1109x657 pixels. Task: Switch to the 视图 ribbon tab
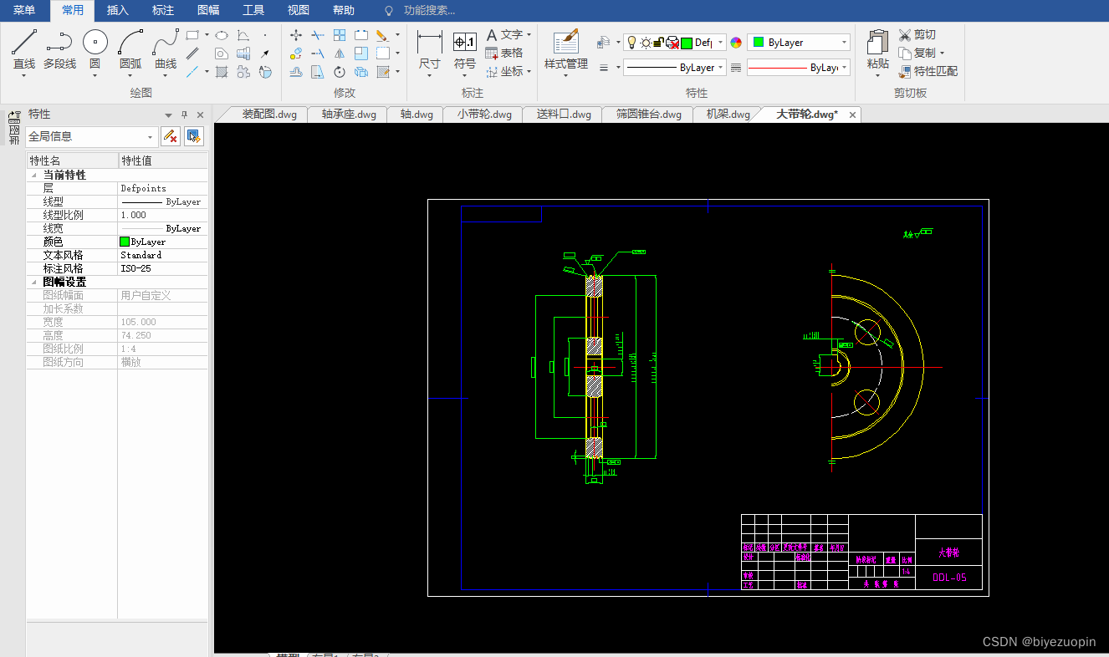[299, 10]
